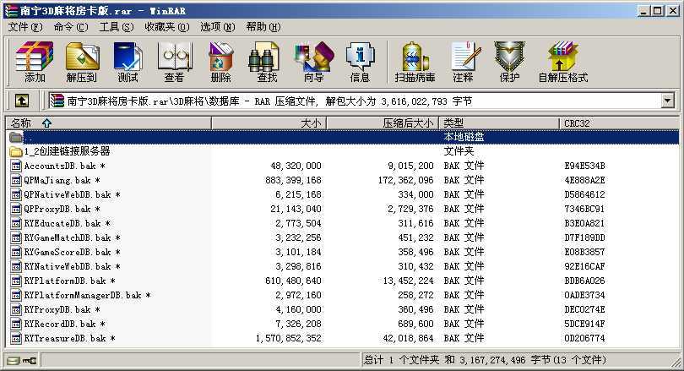Click 扫描病毒 (Virus Scan) icon
Viewport: 684px width, 371px height.
click(x=415, y=63)
